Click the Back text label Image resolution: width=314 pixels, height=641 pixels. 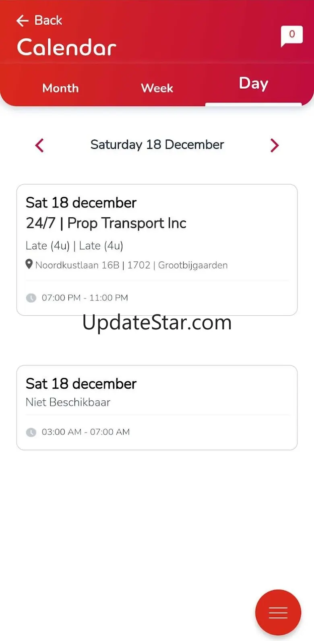pyautogui.click(x=48, y=20)
